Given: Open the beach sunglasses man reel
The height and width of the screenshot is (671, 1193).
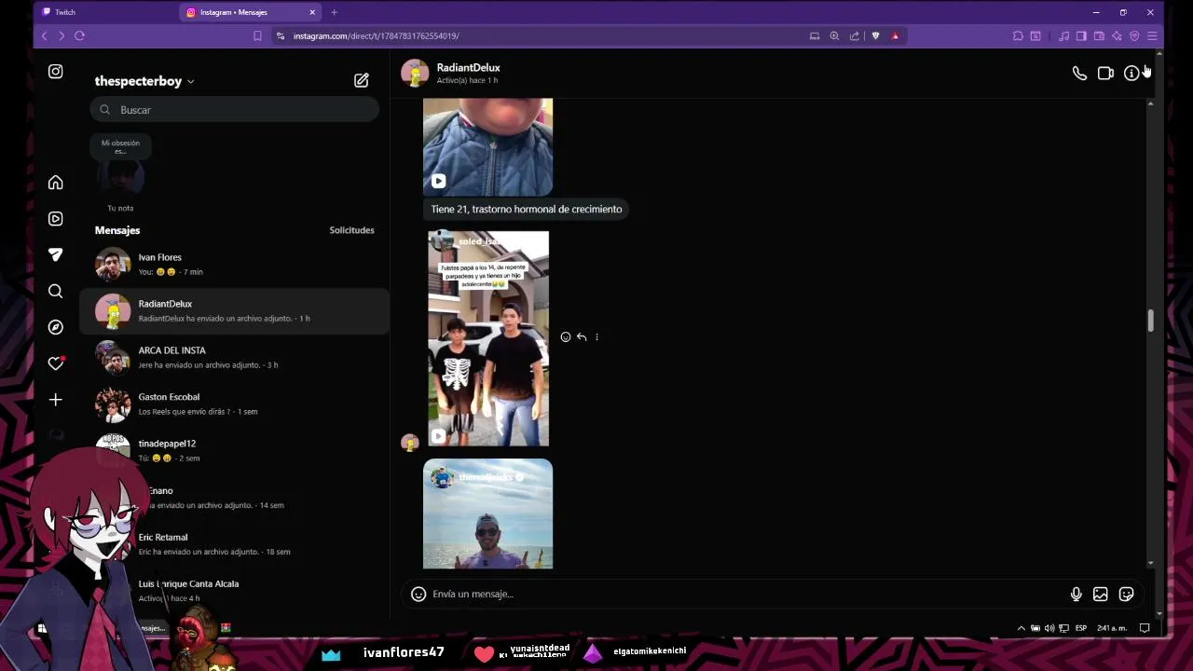Looking at the screenshot, I should [x=487, y=514].
